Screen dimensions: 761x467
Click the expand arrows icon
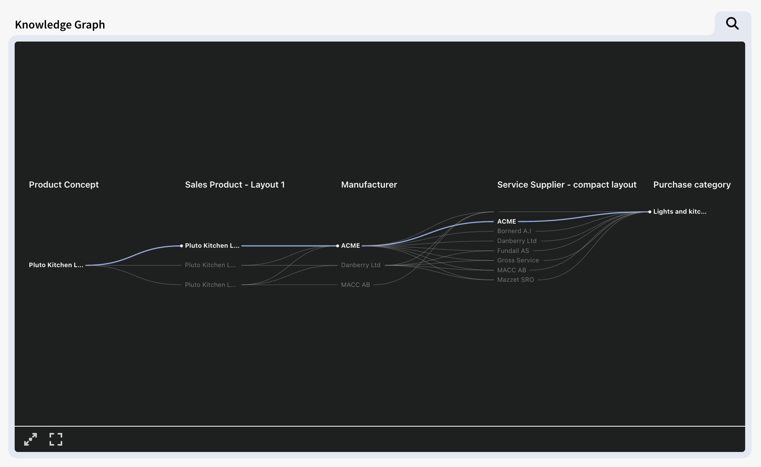point(31,439)
